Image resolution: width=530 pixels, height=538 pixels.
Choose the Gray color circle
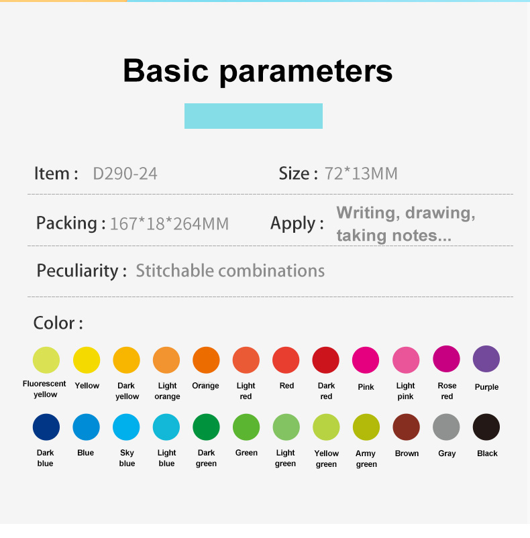[446, 427]
